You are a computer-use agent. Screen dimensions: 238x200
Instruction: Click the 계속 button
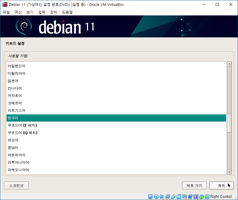tap(221, 185)
